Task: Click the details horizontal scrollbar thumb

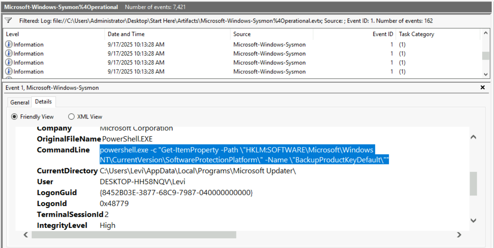Action: [134, 235]
